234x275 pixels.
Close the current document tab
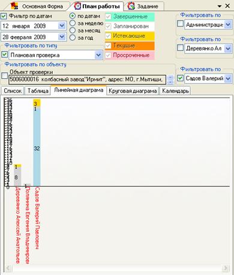click(x=227, y=6)
